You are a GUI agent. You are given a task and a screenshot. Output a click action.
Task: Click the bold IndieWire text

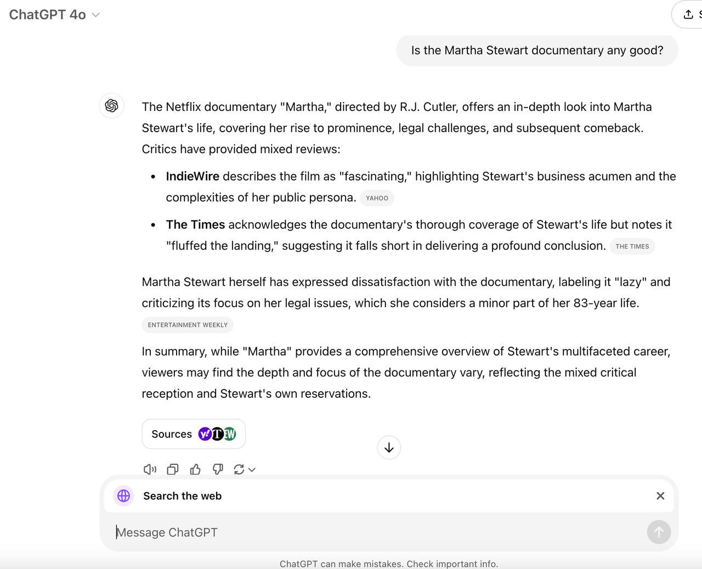tap(193, 176)
